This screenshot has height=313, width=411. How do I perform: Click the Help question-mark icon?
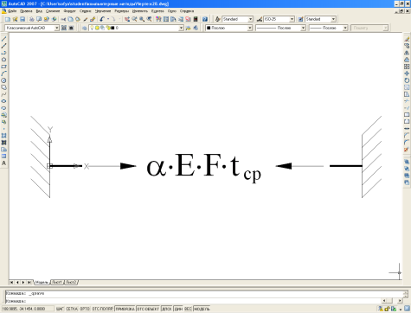(205, 19)
